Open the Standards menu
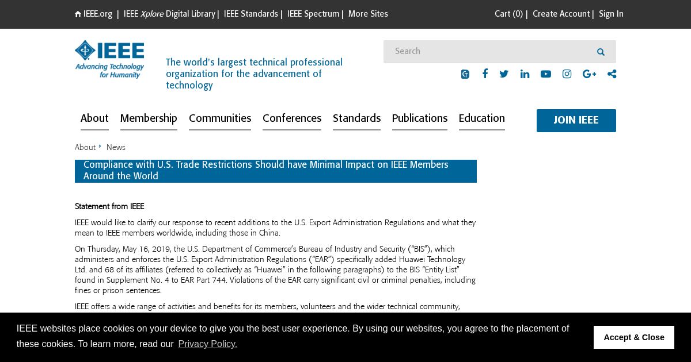Image resolution: width=691 pixels, height=362 pixels. 356,119
